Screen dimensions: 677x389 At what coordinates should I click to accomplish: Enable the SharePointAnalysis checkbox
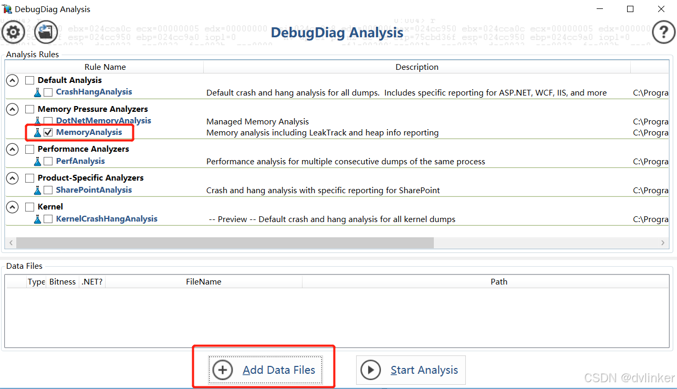coord(48,191)
